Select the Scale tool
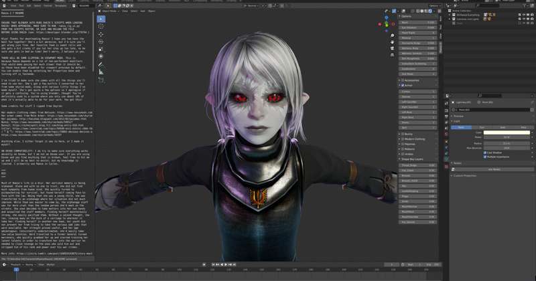Viewport: 536px width, 281px height. pos(101,49)
